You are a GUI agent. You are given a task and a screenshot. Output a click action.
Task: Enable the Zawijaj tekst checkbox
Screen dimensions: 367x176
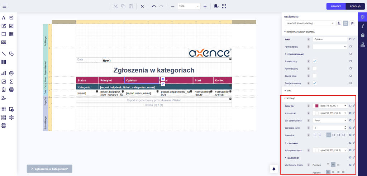click(315, 76)
